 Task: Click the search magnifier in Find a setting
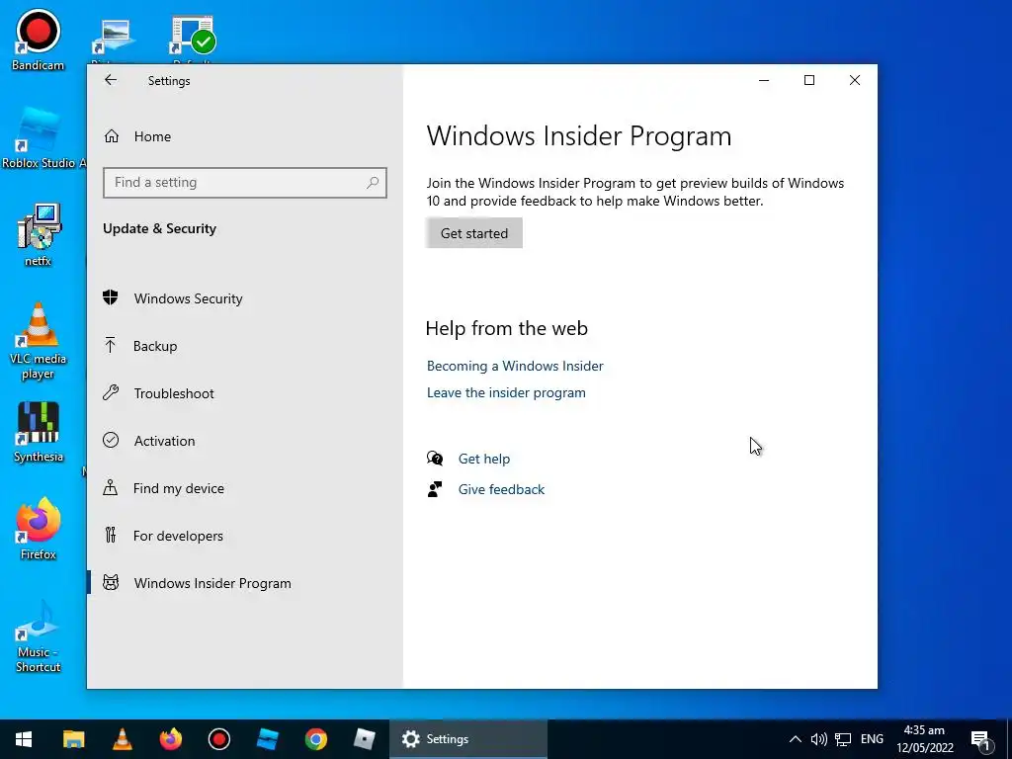[x=373, y=183]
